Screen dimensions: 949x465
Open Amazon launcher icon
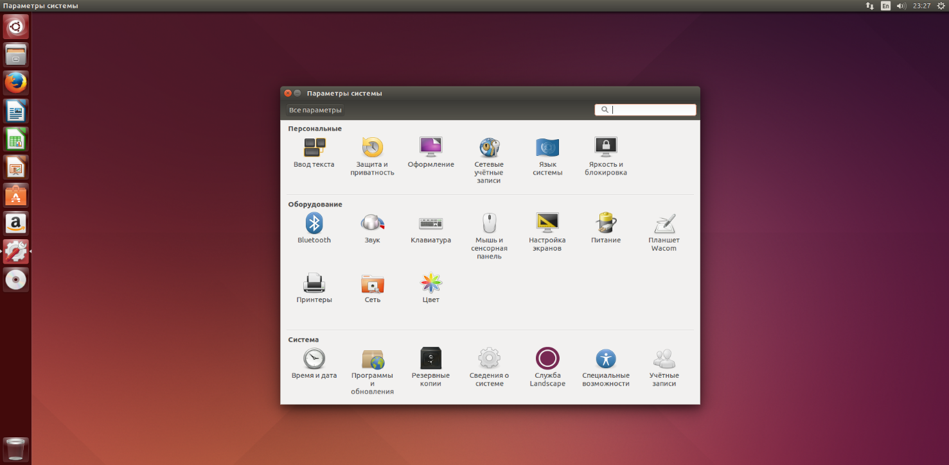[16, 224]
